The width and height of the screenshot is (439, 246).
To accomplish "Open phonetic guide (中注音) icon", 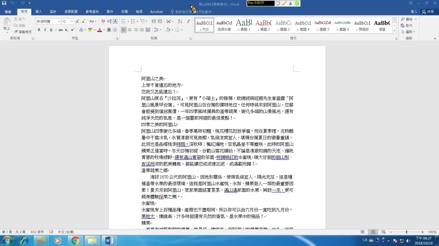I will tap(109, 21).
